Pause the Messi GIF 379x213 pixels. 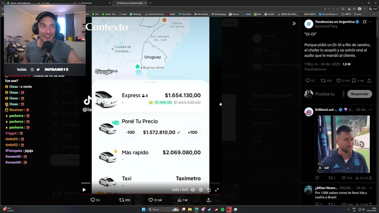pyautogui.click(x=320, y=168)
